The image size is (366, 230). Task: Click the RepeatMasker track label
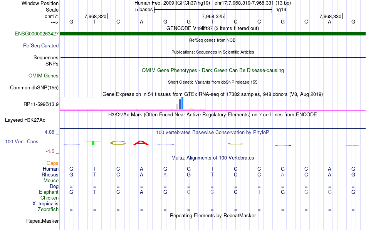point(42,221)
